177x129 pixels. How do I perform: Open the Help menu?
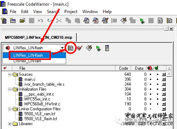107,12
